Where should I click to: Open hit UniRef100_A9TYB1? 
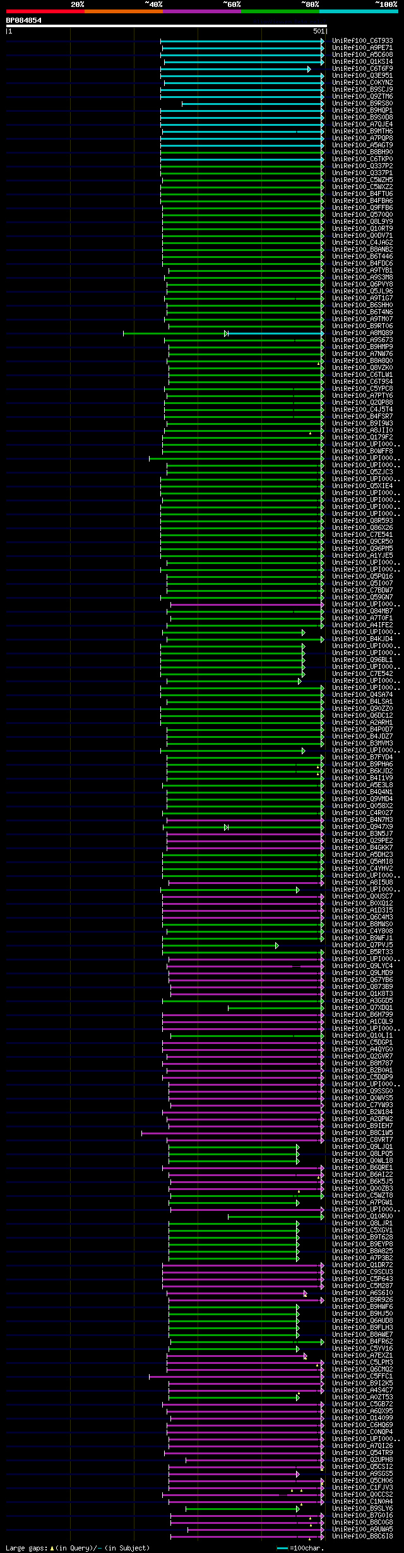(362, 271)
